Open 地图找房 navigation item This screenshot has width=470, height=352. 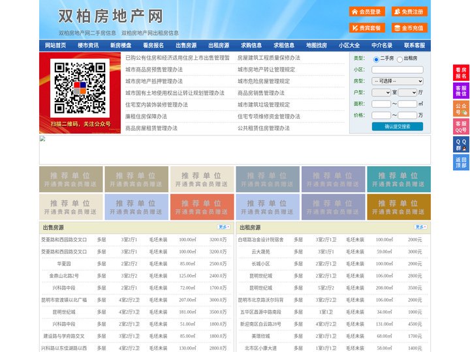point(317,46)
